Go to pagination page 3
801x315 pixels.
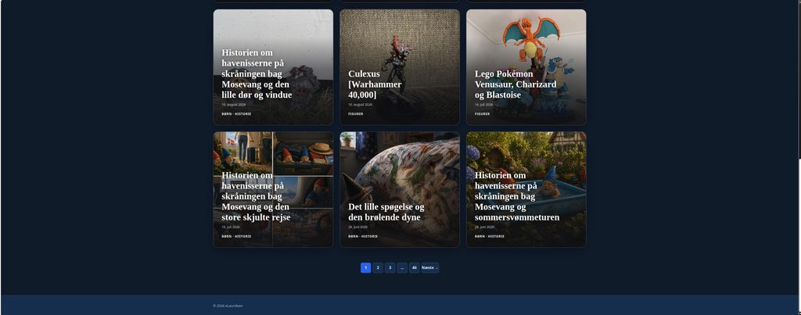pyautogui.click(x=390, y=267)
